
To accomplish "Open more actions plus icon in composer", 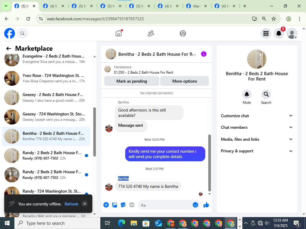I will coord(106,205).
